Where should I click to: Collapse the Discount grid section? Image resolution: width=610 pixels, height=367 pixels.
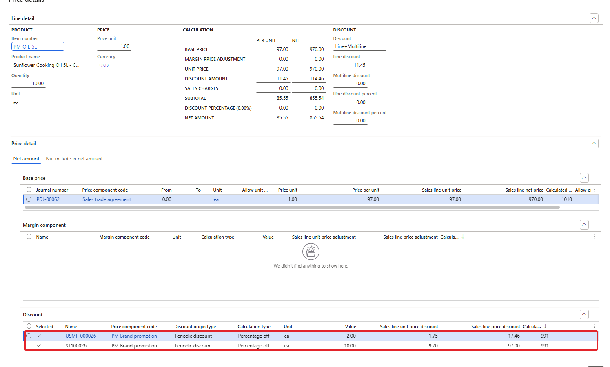[584, 314]
